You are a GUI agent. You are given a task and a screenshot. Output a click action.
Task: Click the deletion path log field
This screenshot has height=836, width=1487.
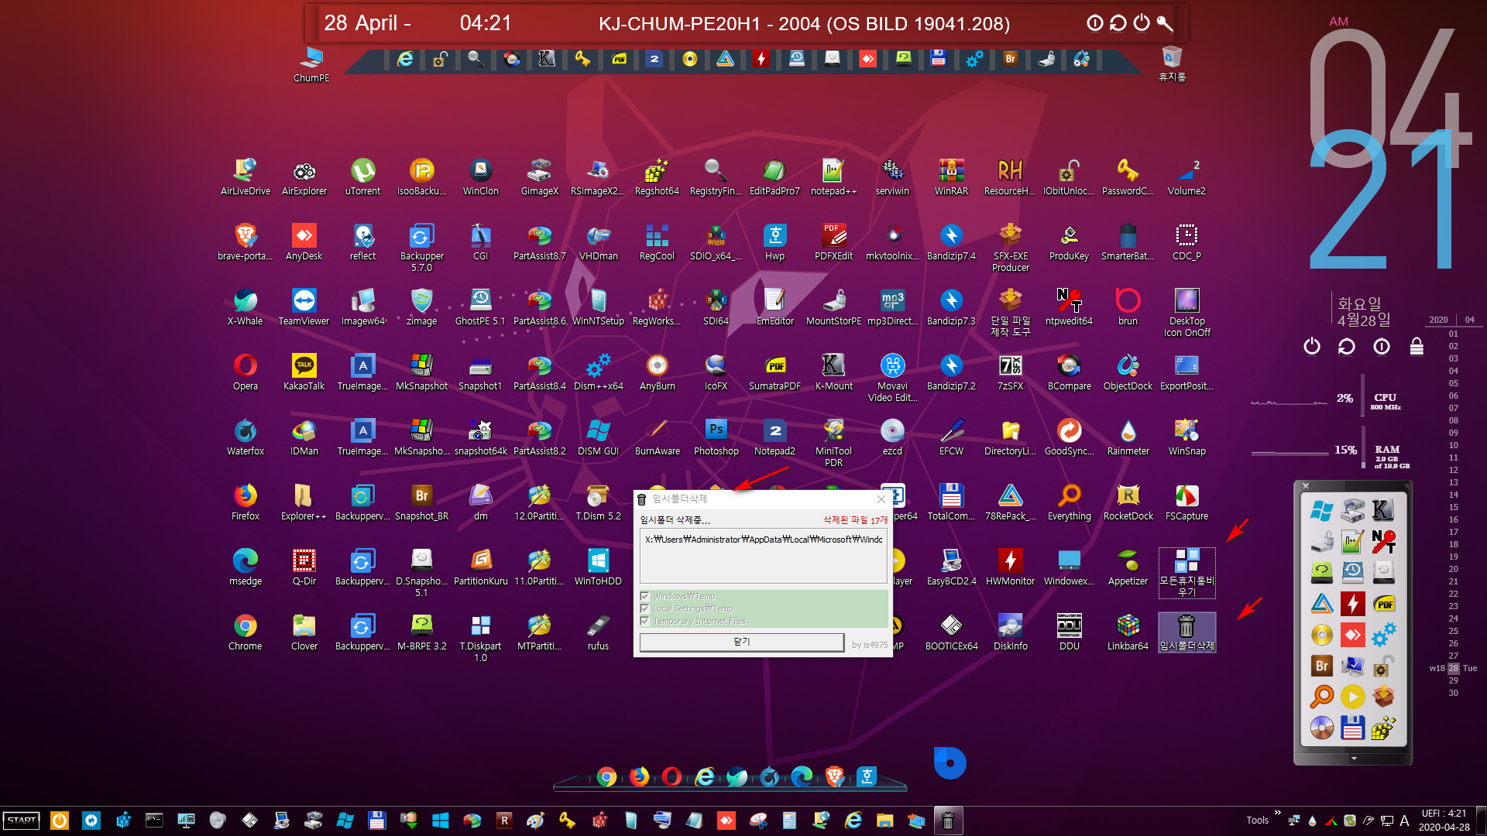click(763, 557)
